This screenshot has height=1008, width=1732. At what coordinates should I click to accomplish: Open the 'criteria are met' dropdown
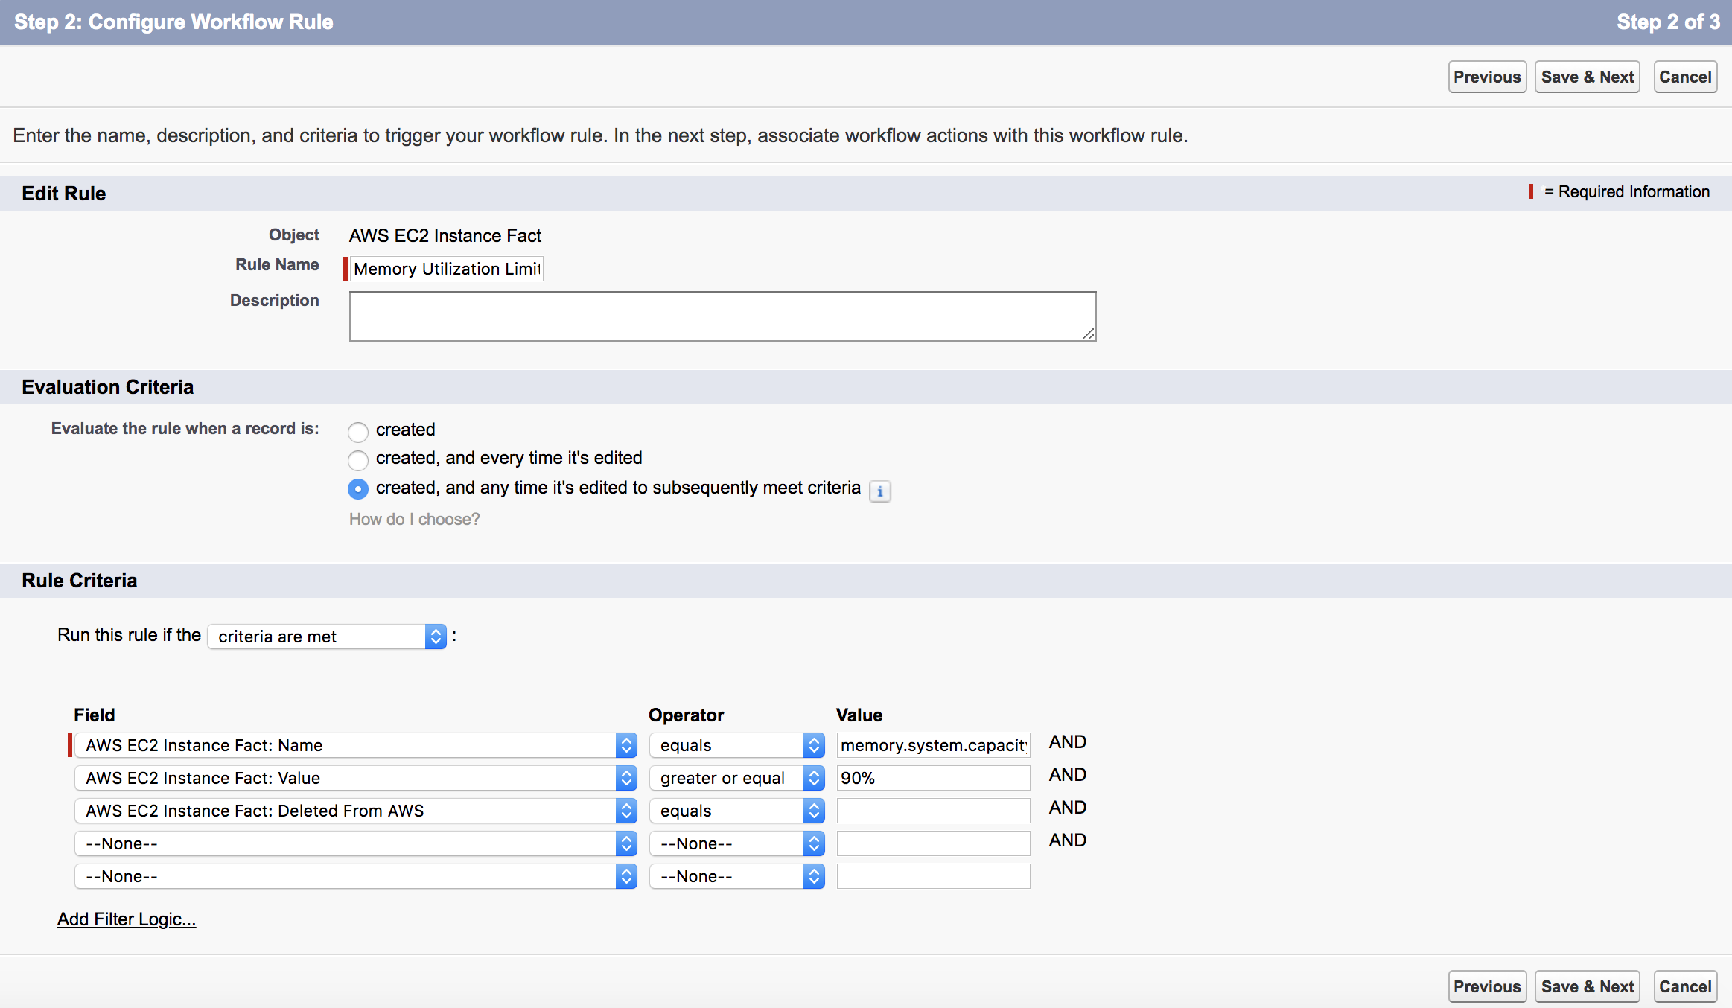(x=327, y=637)
